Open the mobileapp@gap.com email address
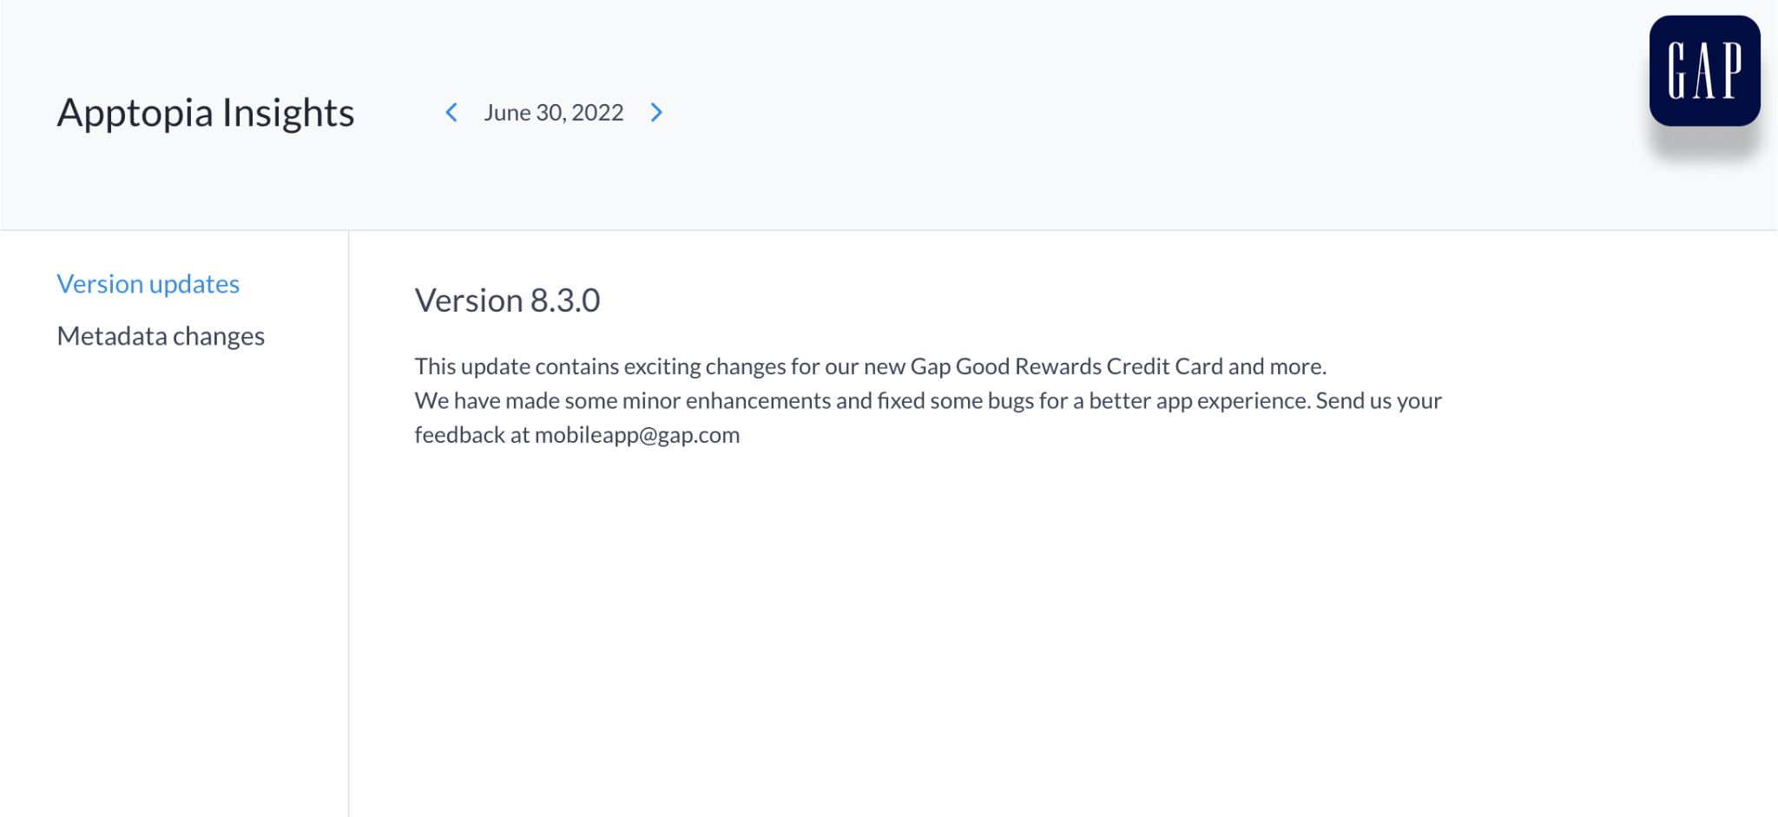Image resolution: width=1778 pixels, height=817 pixels. 637,435
